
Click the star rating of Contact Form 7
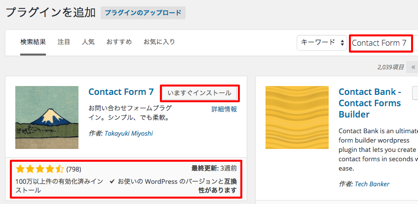click(x=39, y=169)
